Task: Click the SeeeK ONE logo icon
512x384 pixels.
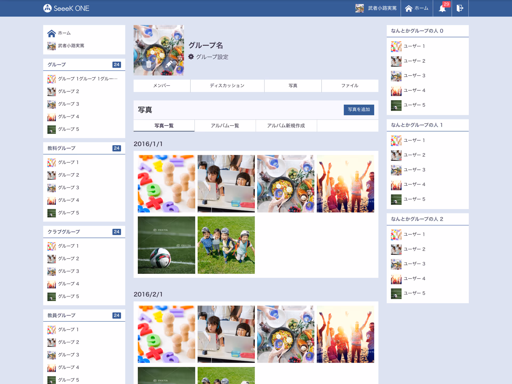Action: 47,8
